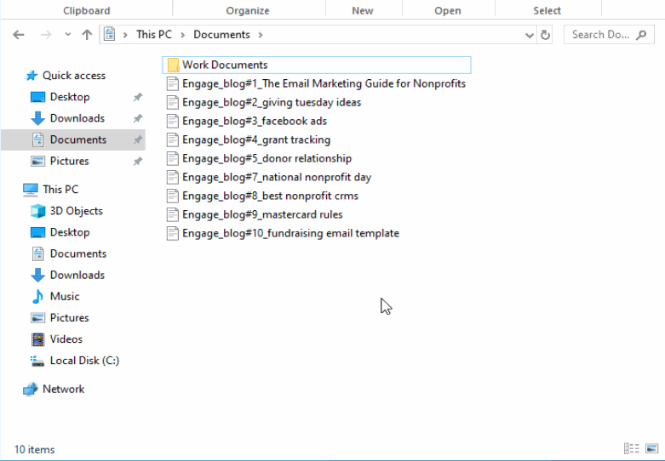Click Network in navigation pane
This screenshot has height=461, width=665.
click(x=63, y=389)
